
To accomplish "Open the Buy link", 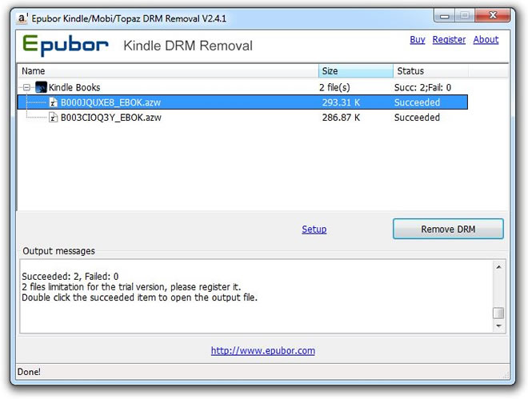I will 418,40.
